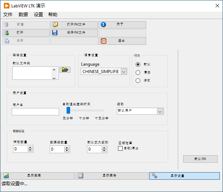Open the 默认用户 dropdown arrow

point(160,112)
